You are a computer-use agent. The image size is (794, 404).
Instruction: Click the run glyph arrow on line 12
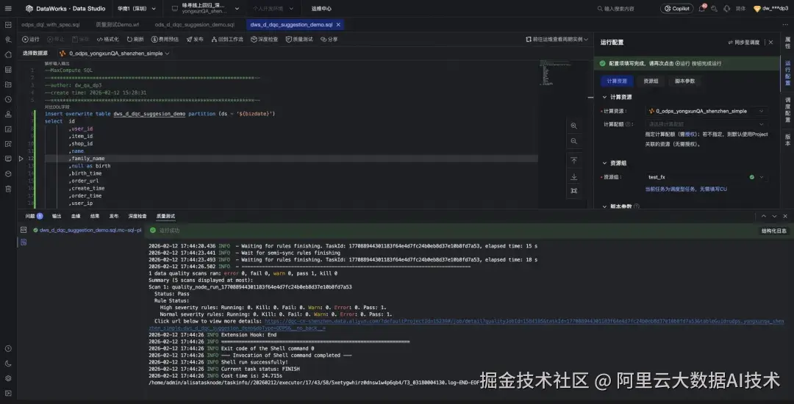click(x=21, y=159)
